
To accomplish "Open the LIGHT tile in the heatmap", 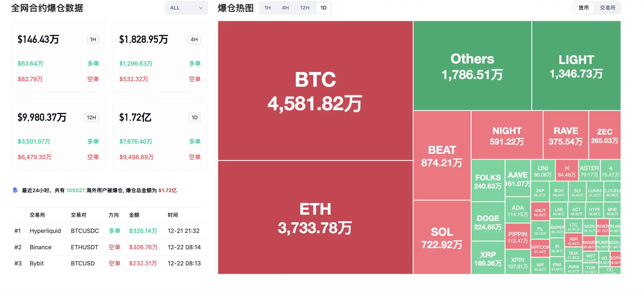I will (x=576, y=66).
